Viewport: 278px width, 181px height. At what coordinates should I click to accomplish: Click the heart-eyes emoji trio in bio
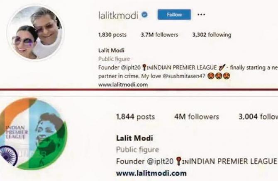pos(219,76)
